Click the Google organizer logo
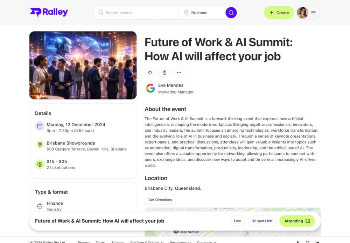The image size is (350, 243). click(x=150, y=88)
